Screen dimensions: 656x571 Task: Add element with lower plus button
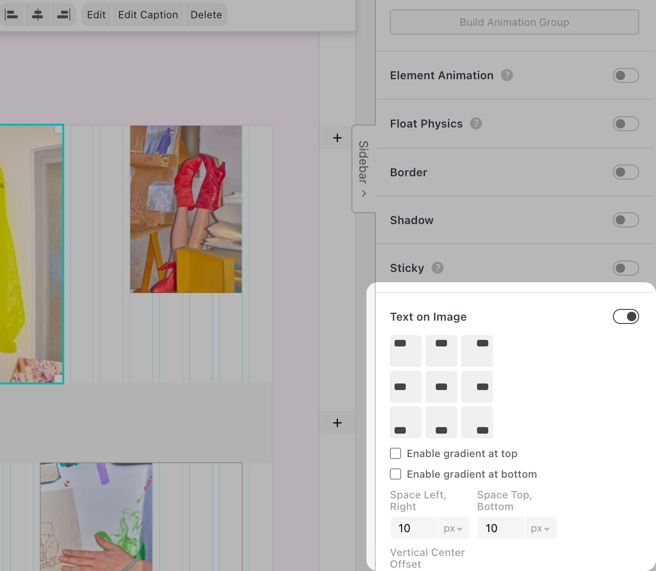337,423
